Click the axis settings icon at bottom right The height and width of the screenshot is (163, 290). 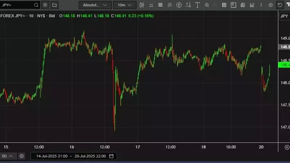pyautogui.click(x=287, y=147)
